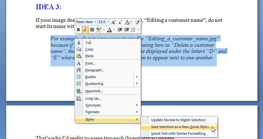Viewport: 263px width, 139px height.
Task: Click the Bullets icon in mini toolbar
Action: [133, 30]
